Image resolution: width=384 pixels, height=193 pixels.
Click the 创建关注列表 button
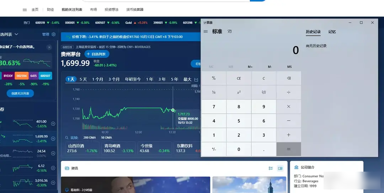click(x=20, y=93)
